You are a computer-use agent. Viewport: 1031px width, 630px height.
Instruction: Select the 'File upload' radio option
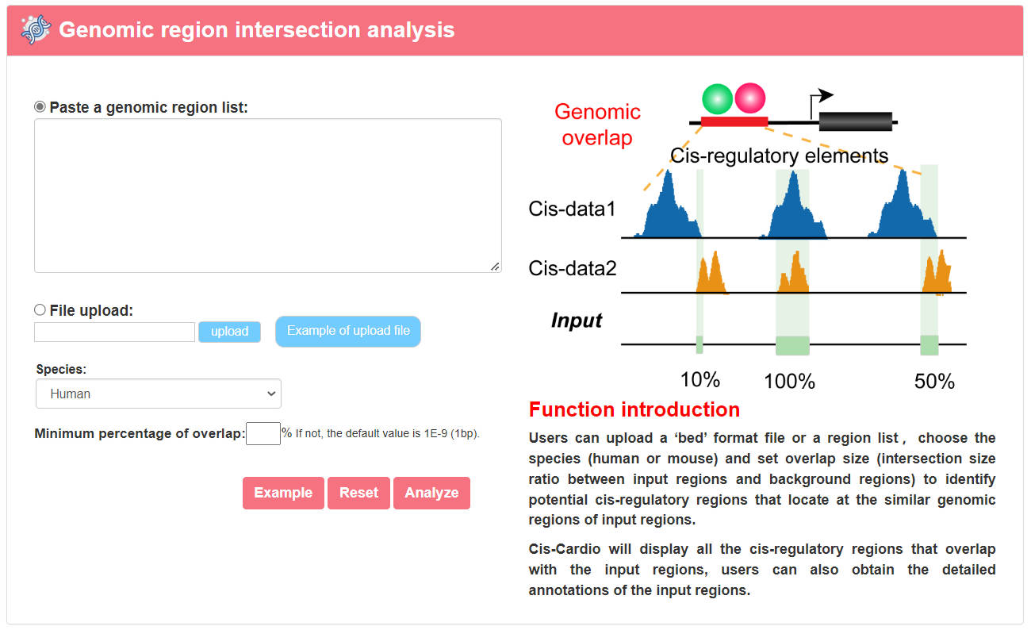click(40, 310)
